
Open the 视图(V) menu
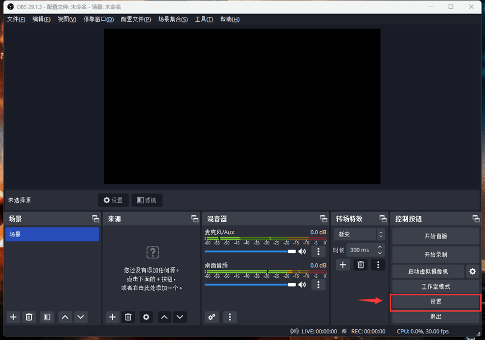pyautogui.click(x=67, y=20)
